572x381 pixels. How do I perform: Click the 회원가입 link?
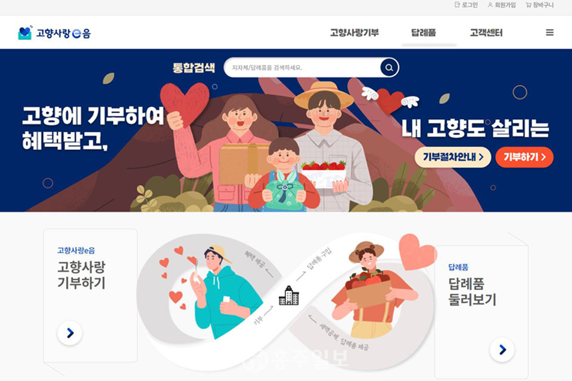pyautogui.click(x=505, y=5)
